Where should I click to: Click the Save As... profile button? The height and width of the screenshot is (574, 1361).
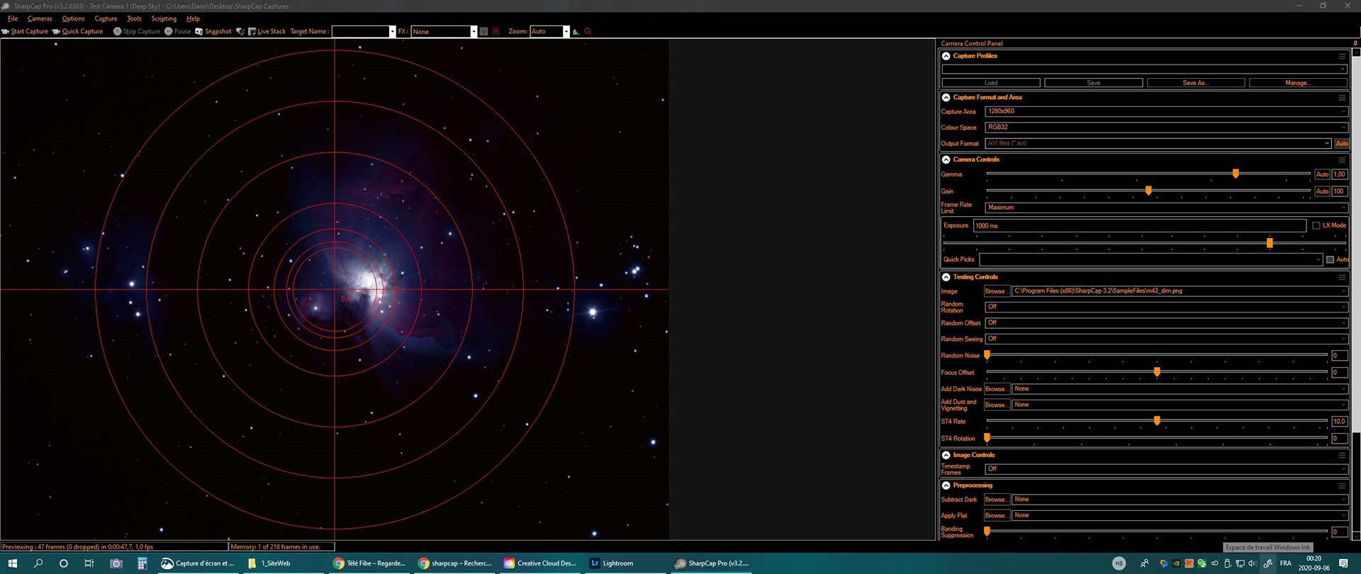point(1195,83)
